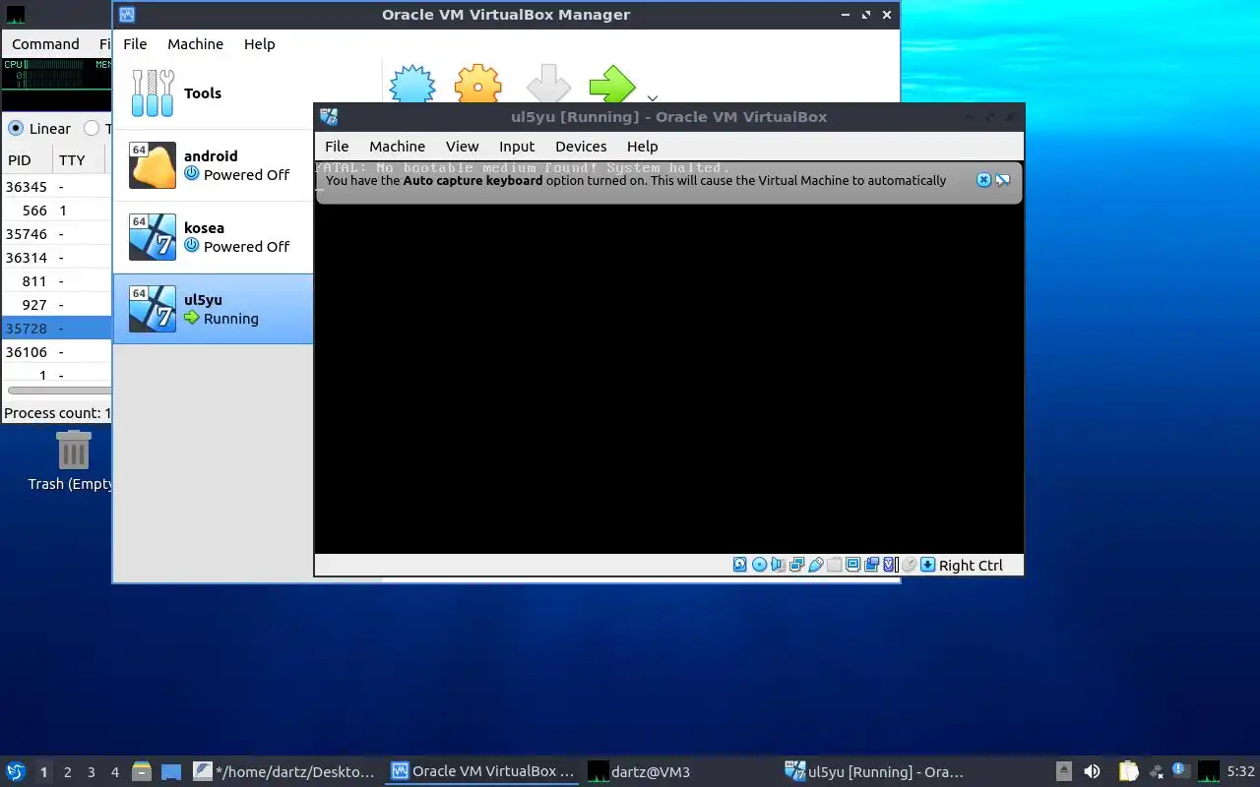This screenshot has width=1260, height=787.
Task: Open View menu in the ul5yu VM window
Action: pyautogui.click(x=462, y=147)
